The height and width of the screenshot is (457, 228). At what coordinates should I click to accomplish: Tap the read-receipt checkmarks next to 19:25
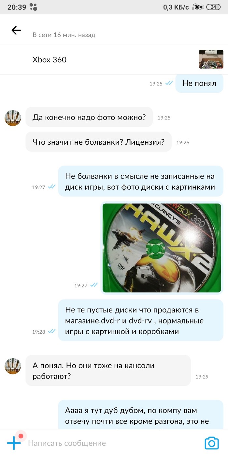(169, 83)
